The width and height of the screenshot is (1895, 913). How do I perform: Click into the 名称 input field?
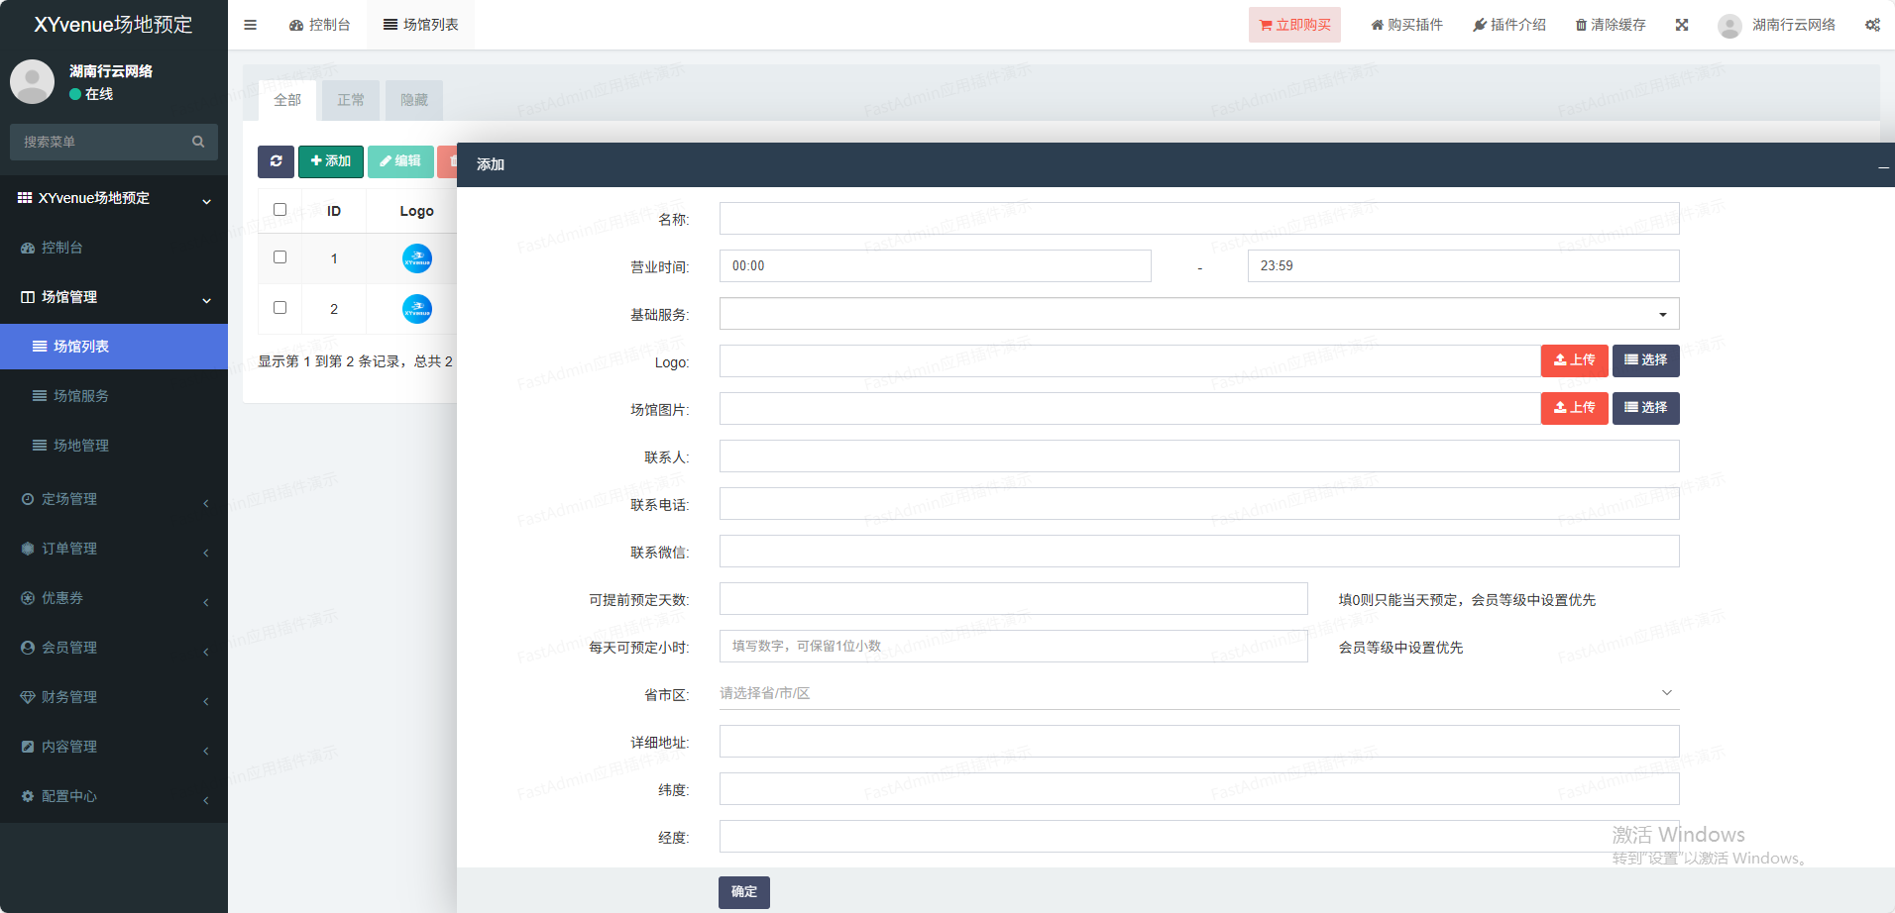pyautogui.click(x=1198, y=219)
